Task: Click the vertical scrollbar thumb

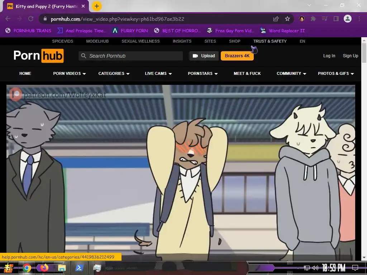Action: (364, 53)
